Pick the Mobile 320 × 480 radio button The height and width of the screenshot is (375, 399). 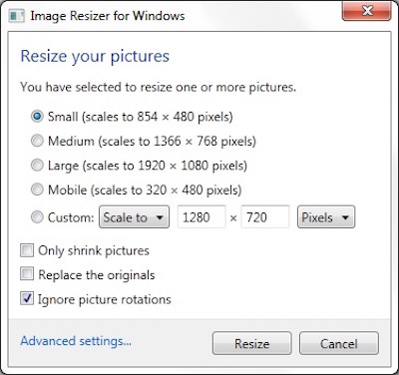(37, 189)
